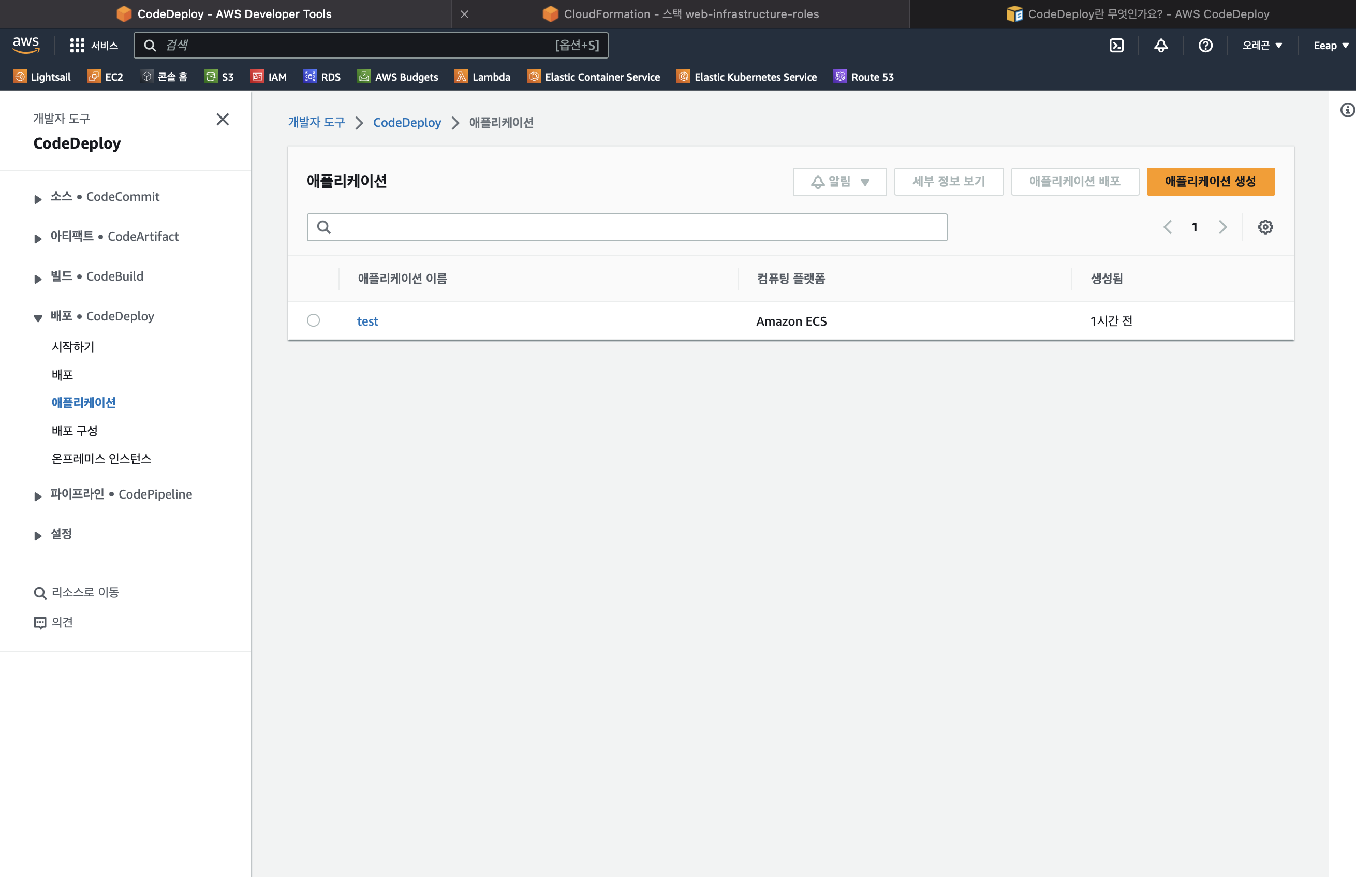The height and width of the screenshot is (877, 1356).
Task: Open the AWS CloudShell terminal icon
Action: coord(1116,46)
